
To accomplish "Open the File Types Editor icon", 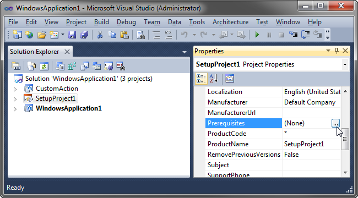I will (x=84, y=66).
